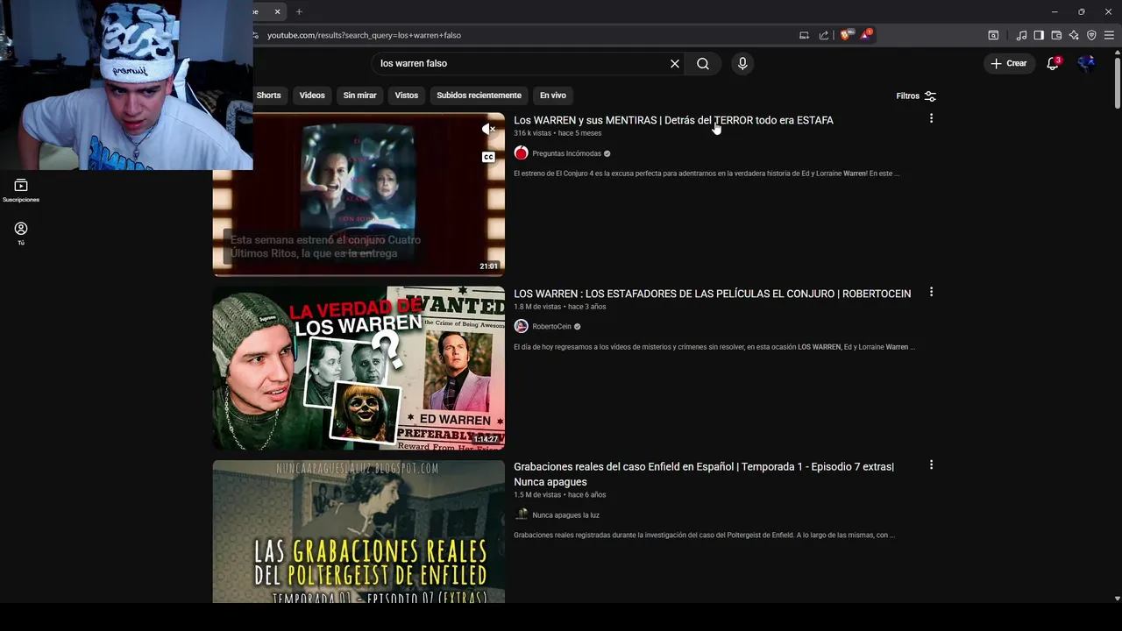The image size is (1122, 631).
Task: Click the address bar URL
Action: pyautogui.click(x=364, y=35)
